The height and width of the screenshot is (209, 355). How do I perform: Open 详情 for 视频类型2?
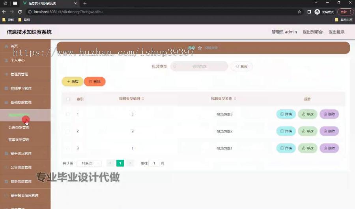pos(286,131)
